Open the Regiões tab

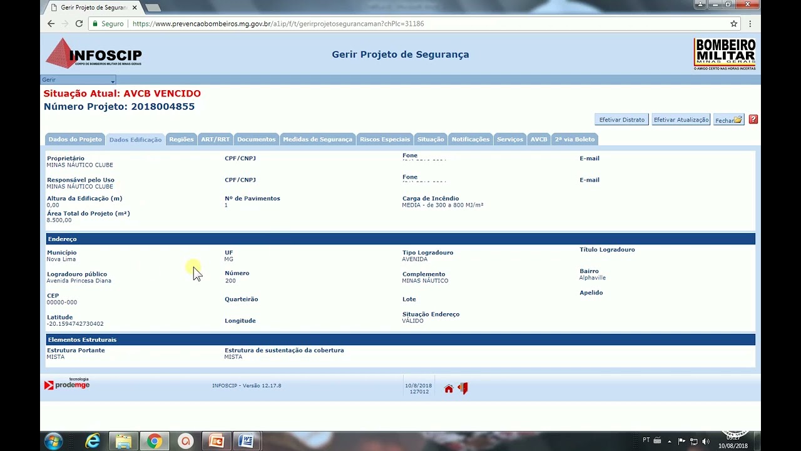tap(181, 139)
